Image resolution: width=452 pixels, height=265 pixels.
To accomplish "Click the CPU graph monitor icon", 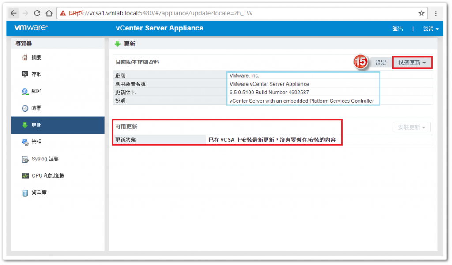I will click(25, 175).
